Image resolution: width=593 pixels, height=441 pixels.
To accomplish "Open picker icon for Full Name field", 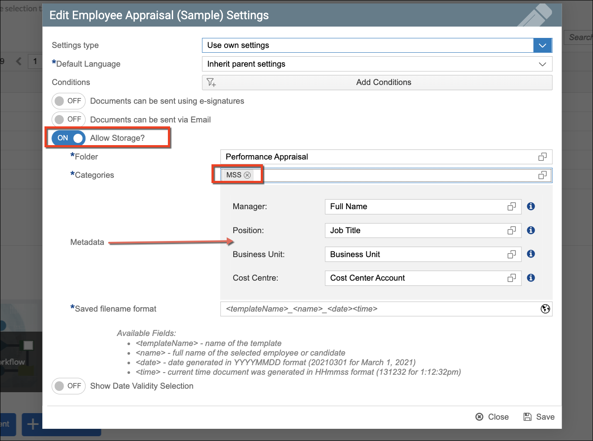I will [511, 207].
